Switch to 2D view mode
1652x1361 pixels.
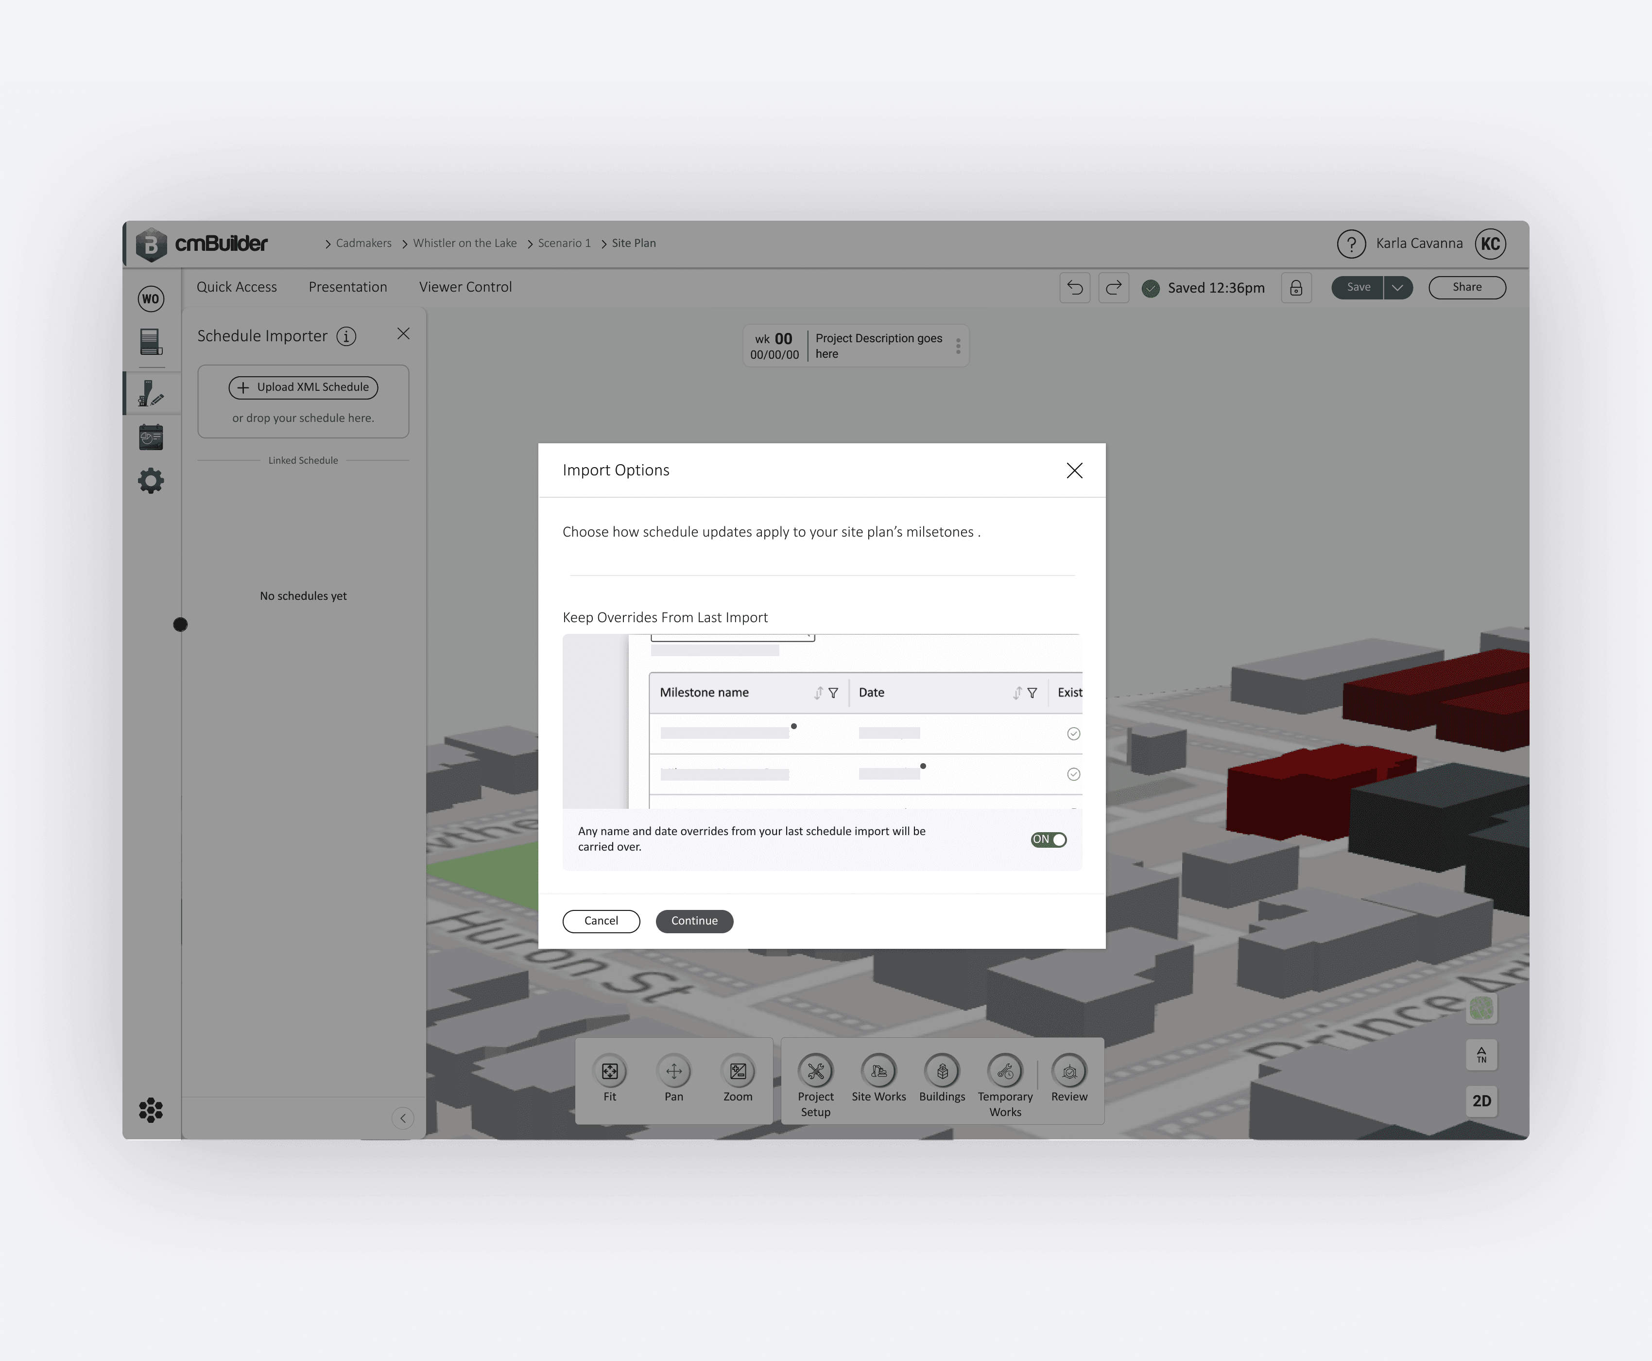pos(1481,1101)
